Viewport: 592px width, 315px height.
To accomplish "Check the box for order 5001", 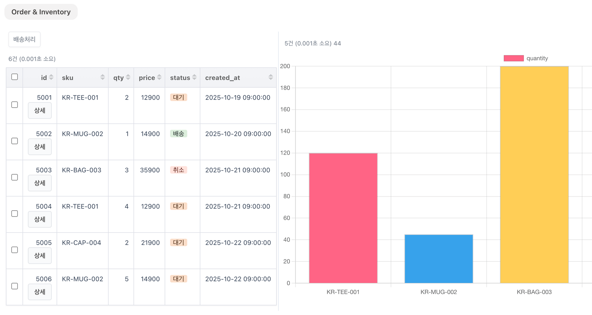I will tap(15, 105).
